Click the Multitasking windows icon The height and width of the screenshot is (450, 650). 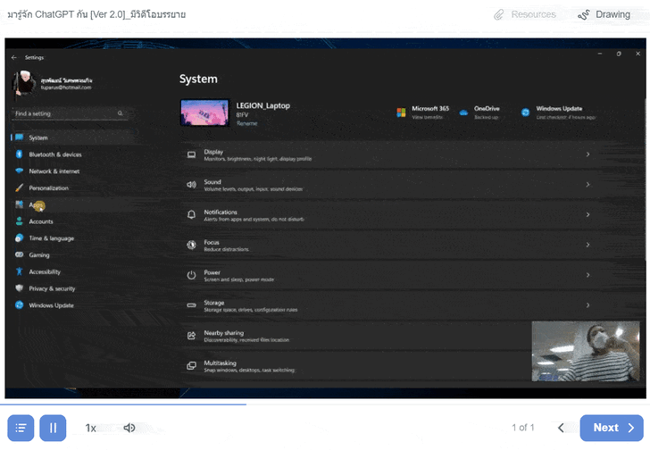click(x=191, y=366)
